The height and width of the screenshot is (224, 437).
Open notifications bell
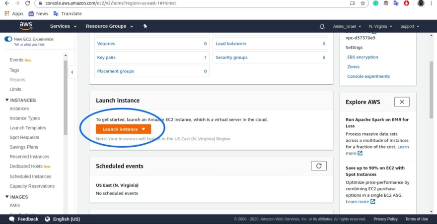322,26
